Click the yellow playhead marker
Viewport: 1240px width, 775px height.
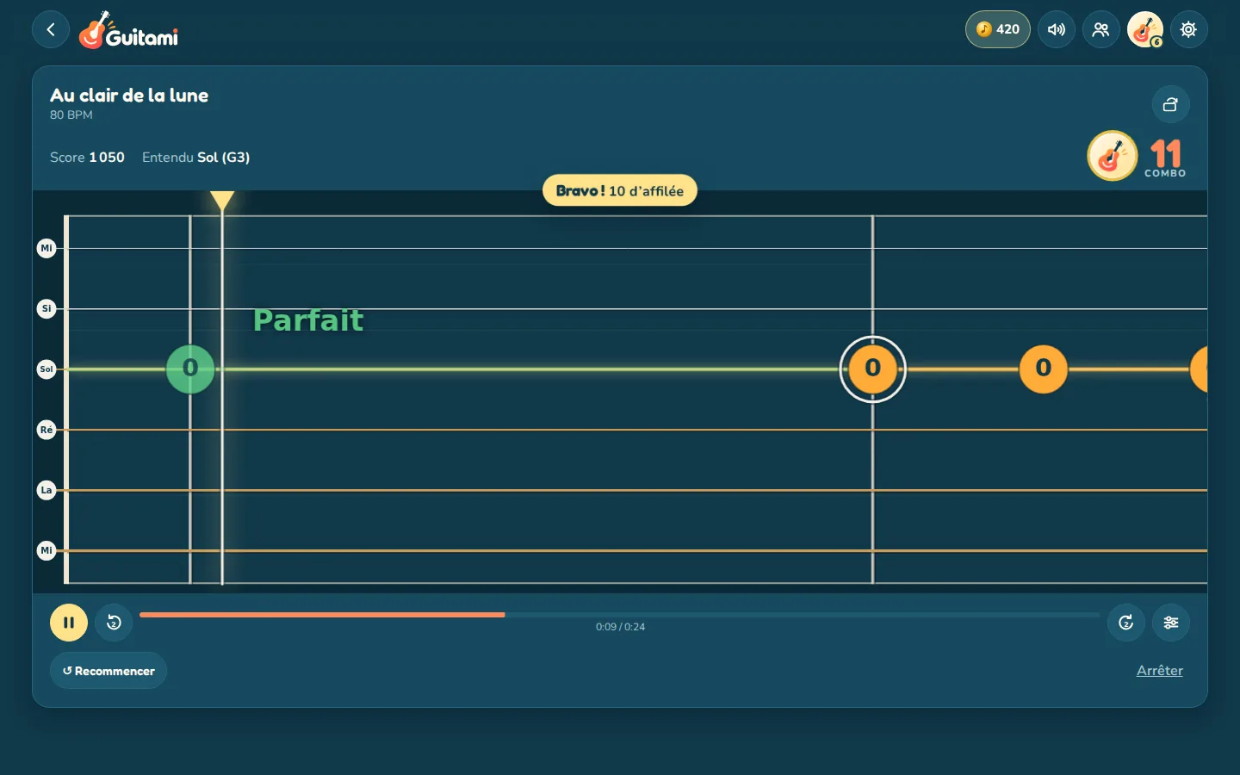pyautogui.click(x=222, y=201)
